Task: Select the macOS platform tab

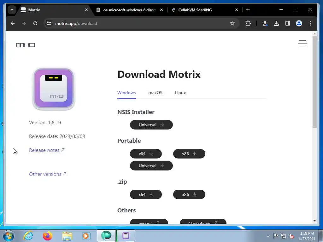Action: point(155,93)
